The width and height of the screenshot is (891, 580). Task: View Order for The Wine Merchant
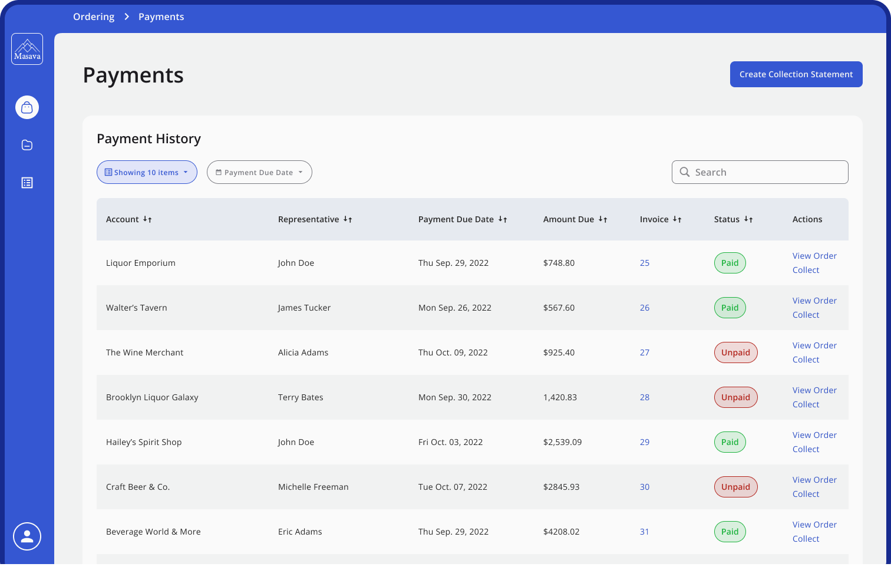814,345
